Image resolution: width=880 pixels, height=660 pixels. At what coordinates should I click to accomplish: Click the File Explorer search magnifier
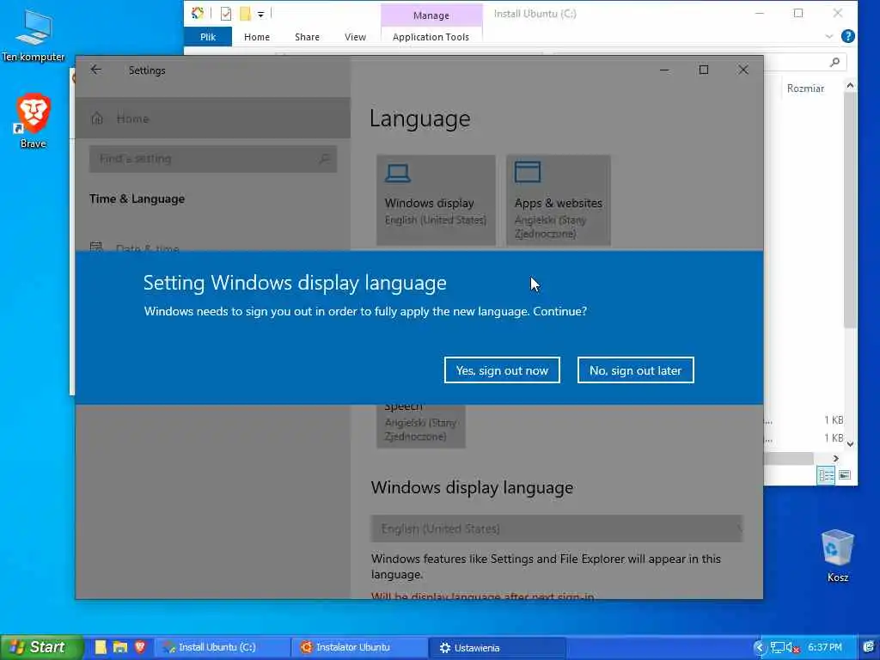pyautogui.click(x=835, y=62)
